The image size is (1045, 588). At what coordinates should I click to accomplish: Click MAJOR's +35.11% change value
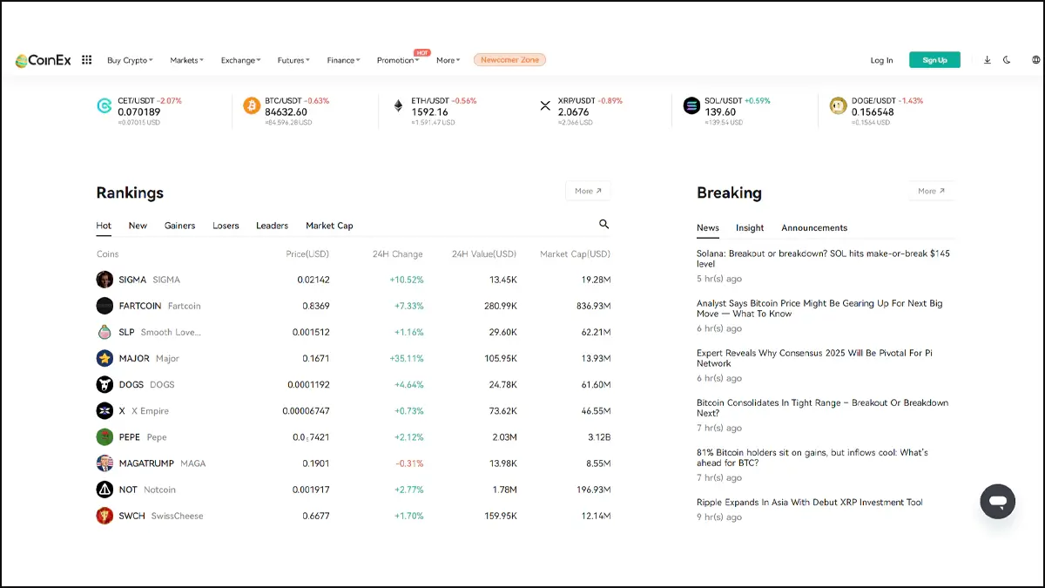click(407, 358)
